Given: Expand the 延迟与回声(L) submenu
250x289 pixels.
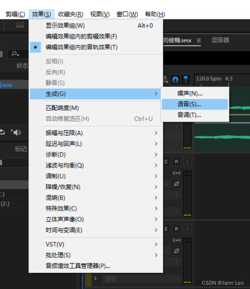Looking at the screenshot, I should (96, 144).
